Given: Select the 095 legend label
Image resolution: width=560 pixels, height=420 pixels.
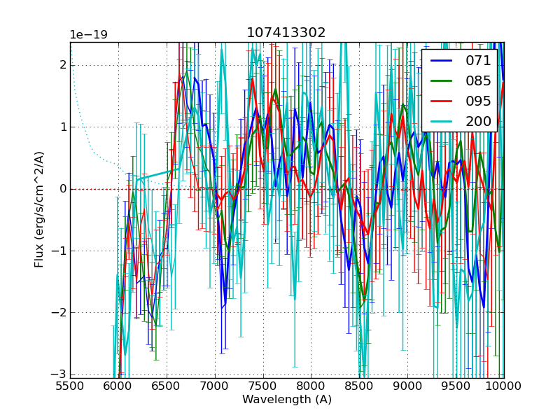Looking at the screenshot, I should [478, 101].
